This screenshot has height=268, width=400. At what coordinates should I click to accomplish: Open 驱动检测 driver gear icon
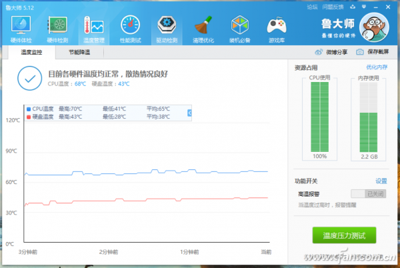click(167, 25)
